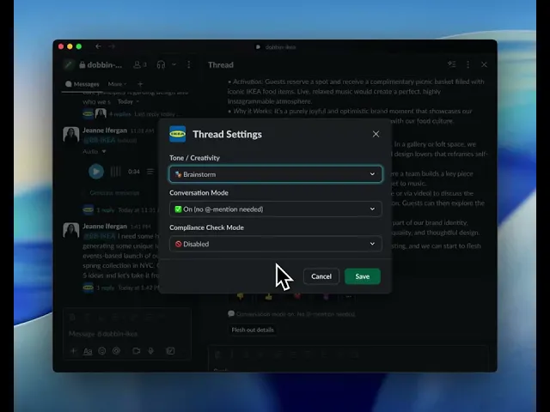Viewport: 550px width, 412px height.
Task: Play Jeanne Ifergan's audio message
Action: [95, 172]
